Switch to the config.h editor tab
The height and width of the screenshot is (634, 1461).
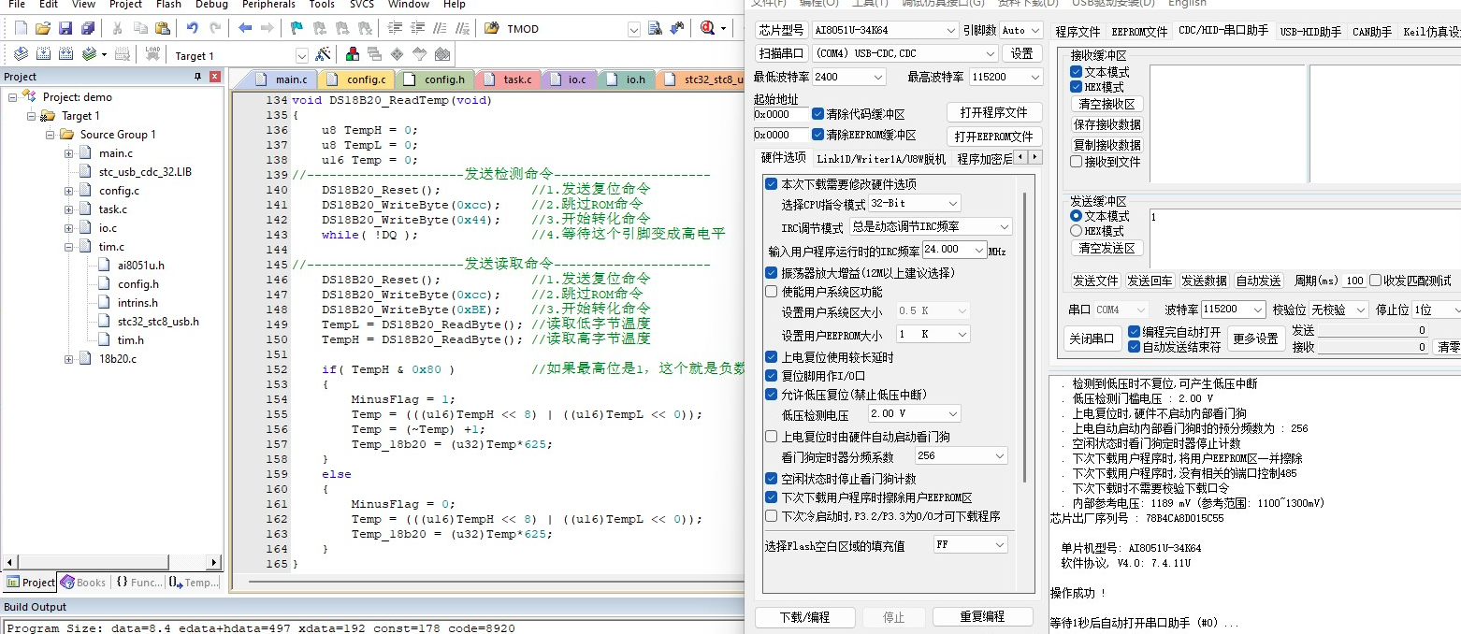point(435,79)
